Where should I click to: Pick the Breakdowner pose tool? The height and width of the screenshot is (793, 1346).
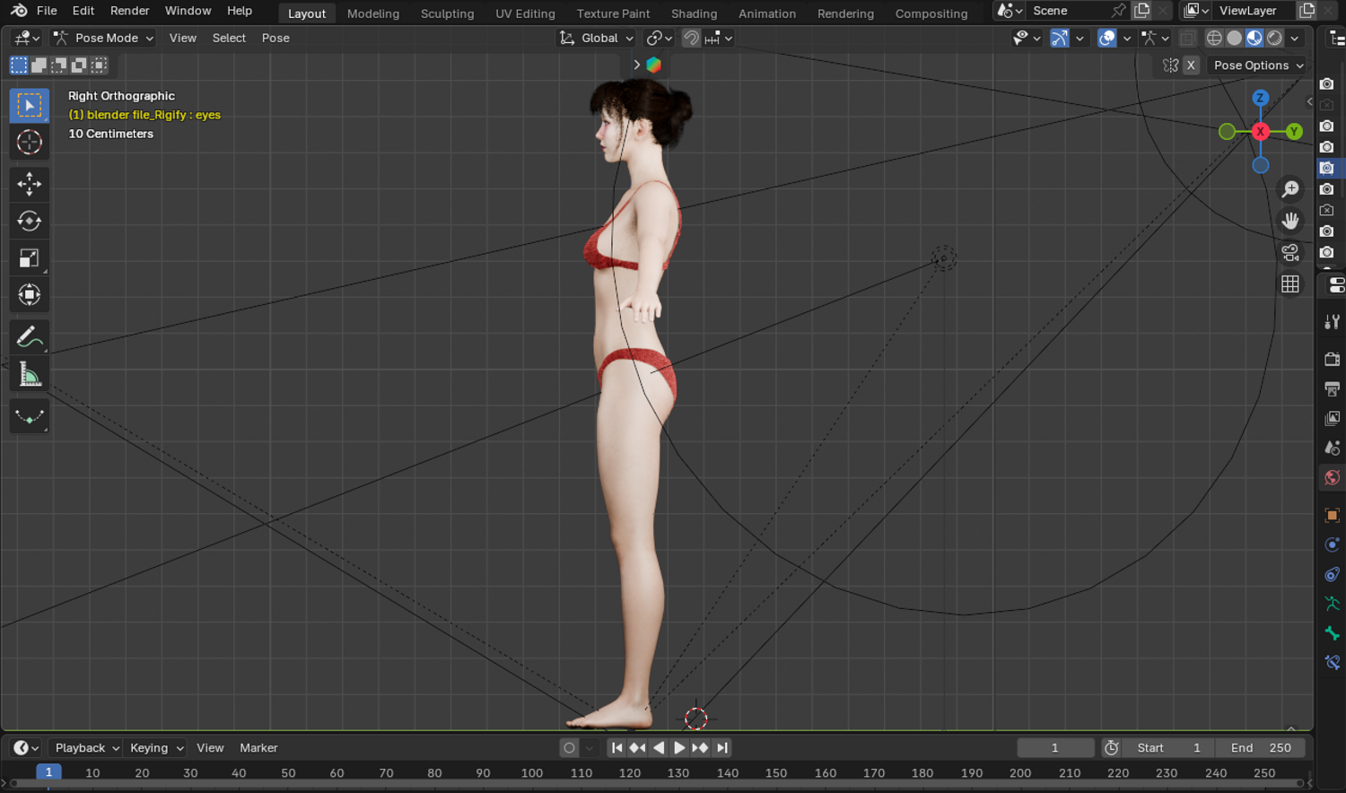coord(30,416)
